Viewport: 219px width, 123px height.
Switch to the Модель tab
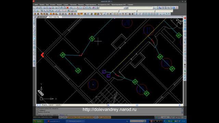44,105
